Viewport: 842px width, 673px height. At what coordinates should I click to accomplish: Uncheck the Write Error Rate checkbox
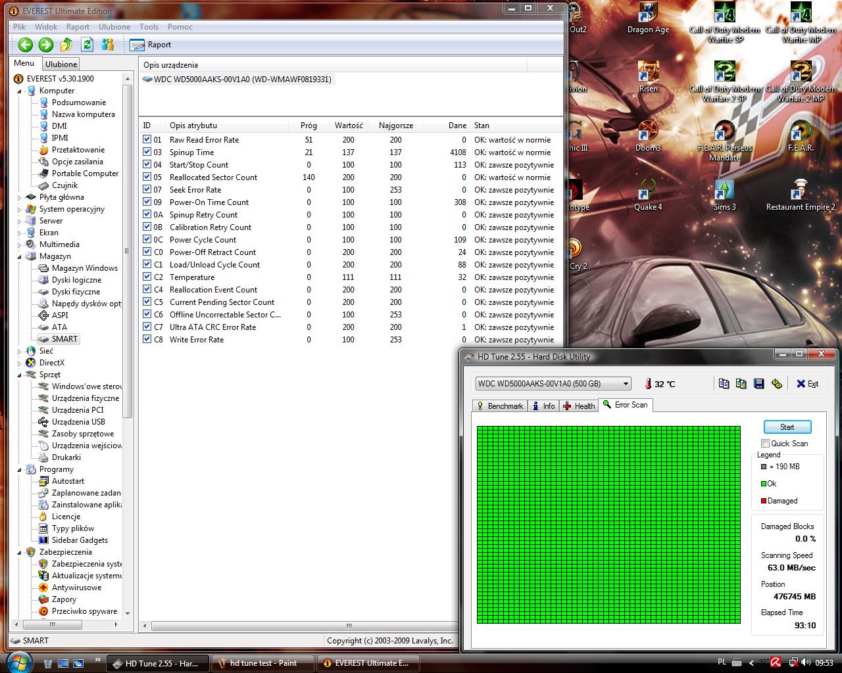[147, 339]
